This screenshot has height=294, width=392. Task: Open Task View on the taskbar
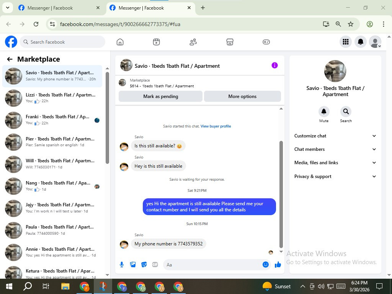tap(46, 286)
